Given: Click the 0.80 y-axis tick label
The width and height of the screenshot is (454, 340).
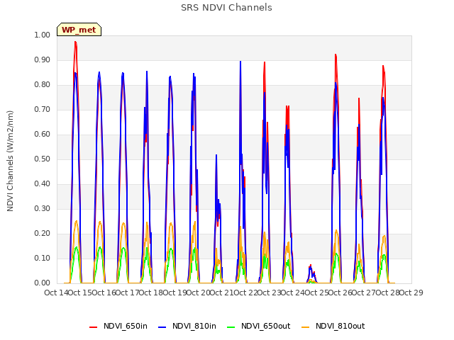Looking at the screenshot, I should pos(43,85).
